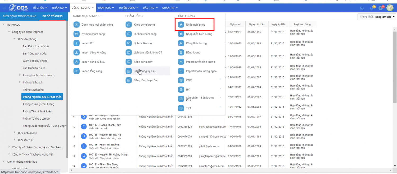Click Import khoản lương ngoài icon

(x=181, y=71)
